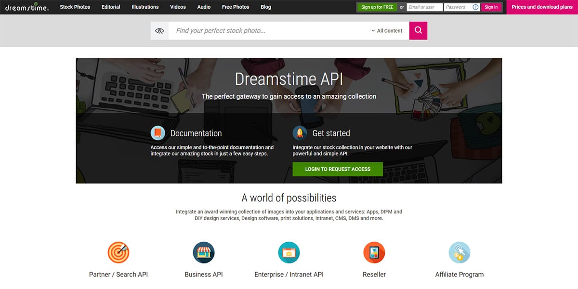Open the Affiliate Program icon
This screenshot has width=578, height=289.
coord(460,252)
